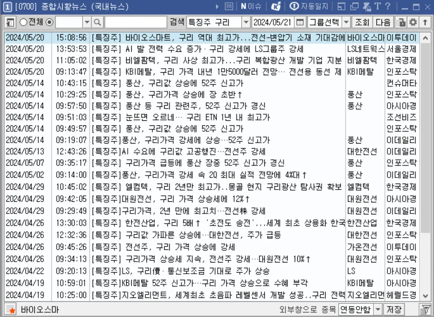Click the vertical scrollbar thumb

425,137
